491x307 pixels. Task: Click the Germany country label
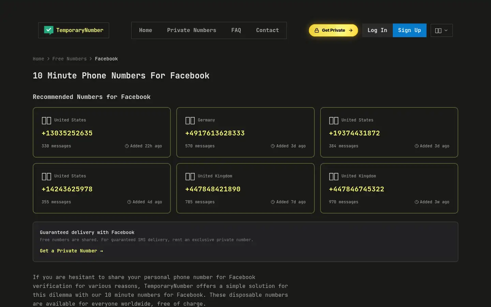[206, 120]
